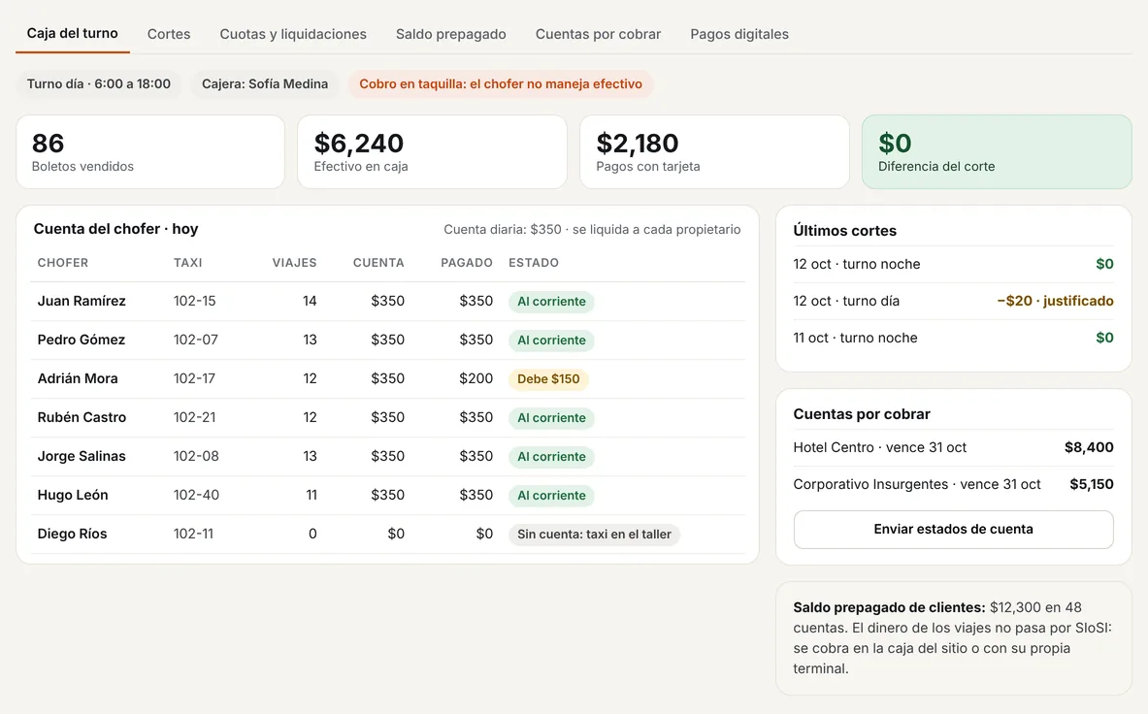Click the Turno día 6:00 a 18:00 chip
The width and height of the screenshot is (1148, 714).
click(99, 84)
